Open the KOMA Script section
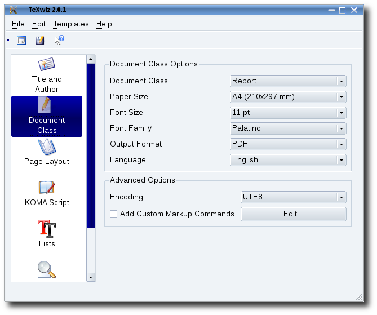This screenshot has height=315, width=377. point(47,194)
